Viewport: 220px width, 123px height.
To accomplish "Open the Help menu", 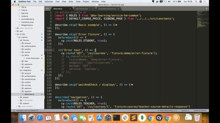I will [x=103, y=1].
